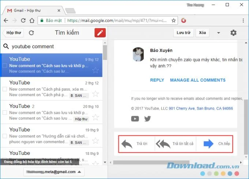This screenshot has width=249, height=179.
Task: Tick checkbox for 2 thg 12 YouTube email
Action: (5, 89)
